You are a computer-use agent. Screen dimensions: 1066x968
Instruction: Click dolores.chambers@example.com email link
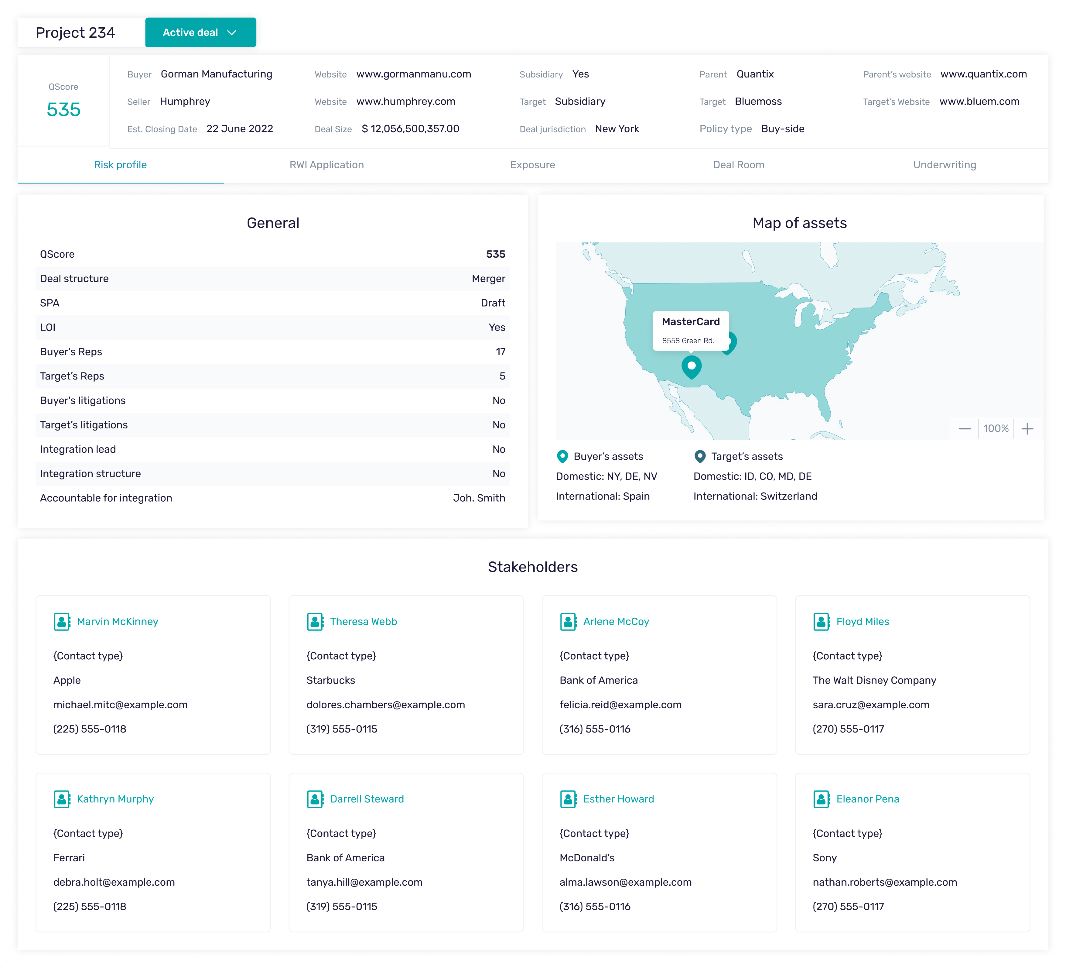(385, 704)
